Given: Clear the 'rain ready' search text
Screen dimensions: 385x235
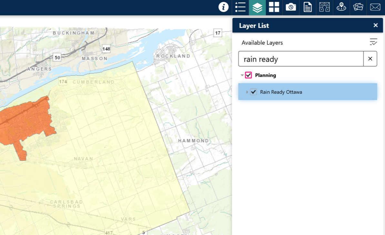Looking at the screenshot, I should [x=370, y=59].
